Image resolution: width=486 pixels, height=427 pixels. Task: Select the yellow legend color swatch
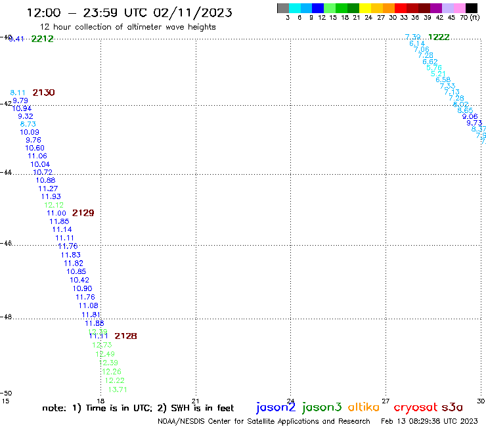pyautogui.click(x=365, y=8)
